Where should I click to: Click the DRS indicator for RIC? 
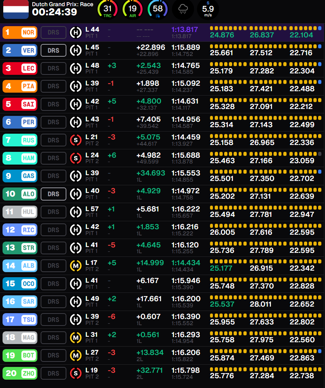click(x=53, y=230)
